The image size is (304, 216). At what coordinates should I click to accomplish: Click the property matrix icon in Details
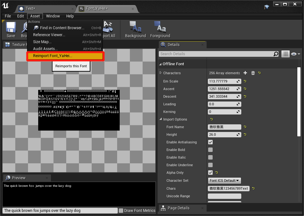point(285,54)
